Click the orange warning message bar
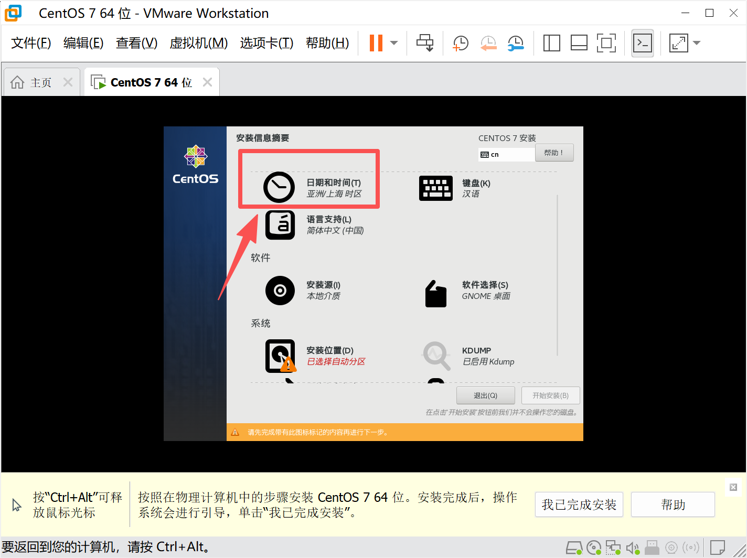747x558 pixels. coord(405,432)
